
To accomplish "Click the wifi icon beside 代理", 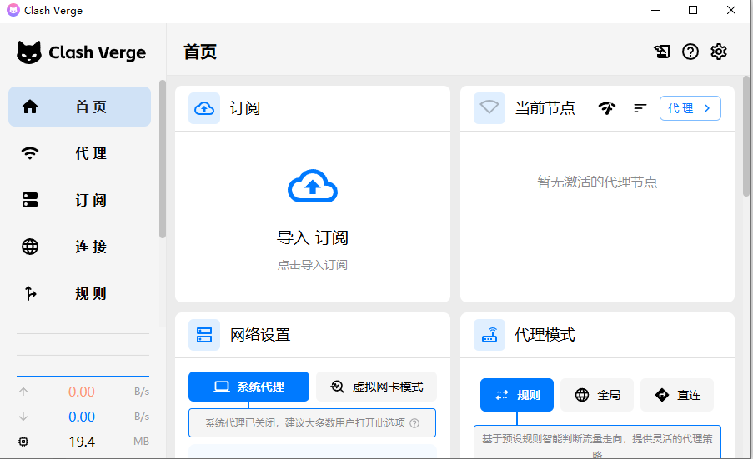I will pos(30,153).
